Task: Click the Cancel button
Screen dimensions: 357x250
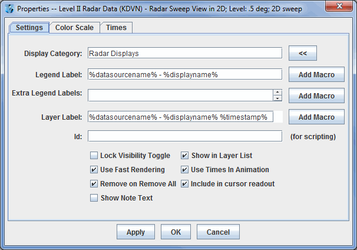Action: tap(218, 232)
